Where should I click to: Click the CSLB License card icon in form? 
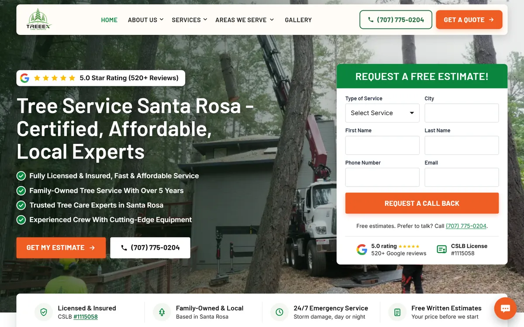[x=441, y=249]
